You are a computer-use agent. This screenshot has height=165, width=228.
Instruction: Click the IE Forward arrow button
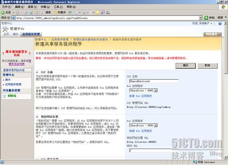tap(18, 13)
